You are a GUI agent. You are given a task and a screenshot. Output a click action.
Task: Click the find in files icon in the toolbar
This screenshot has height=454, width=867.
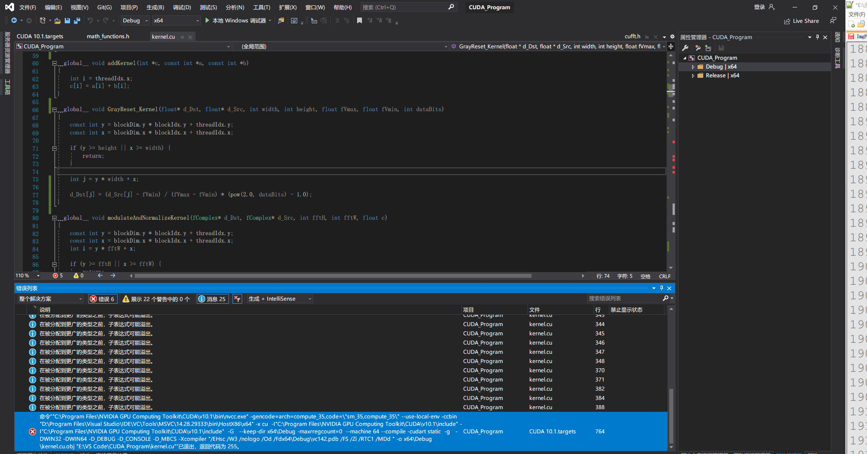click(x=281, y=21)
